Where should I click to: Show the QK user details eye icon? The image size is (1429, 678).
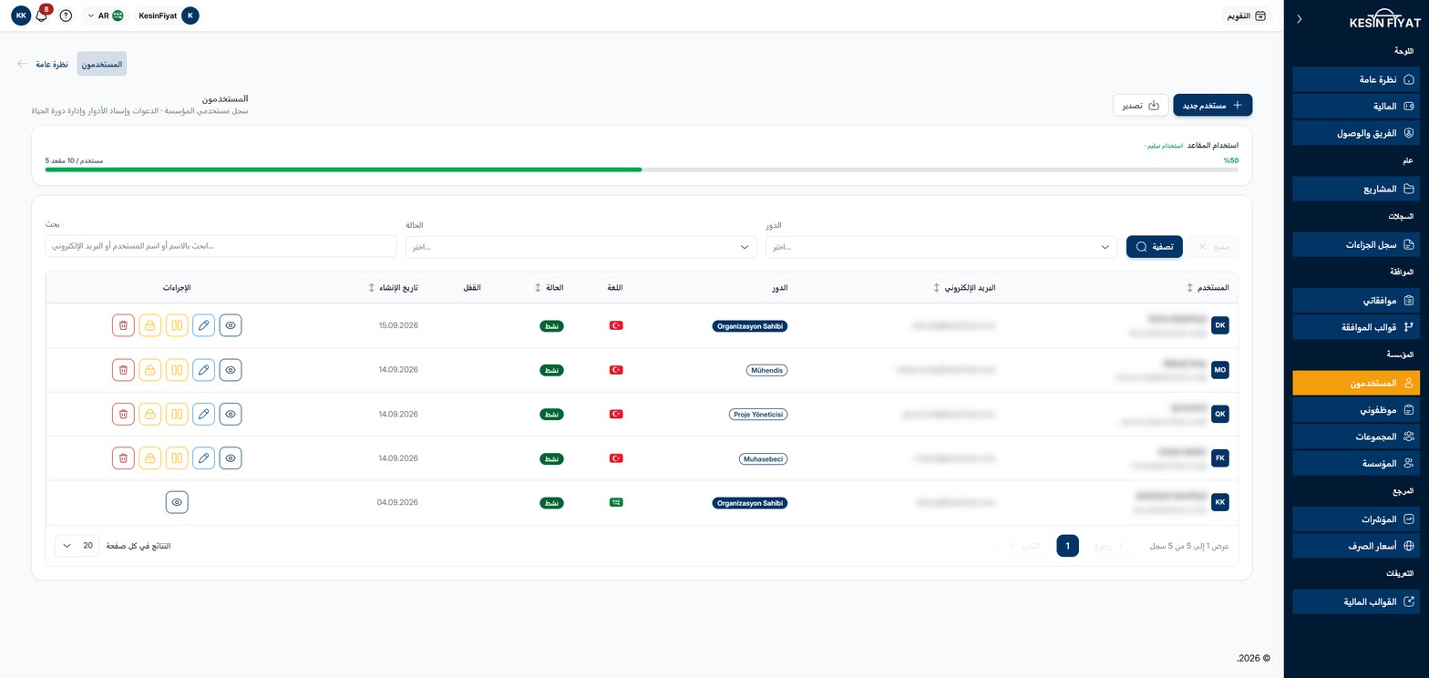231,414
